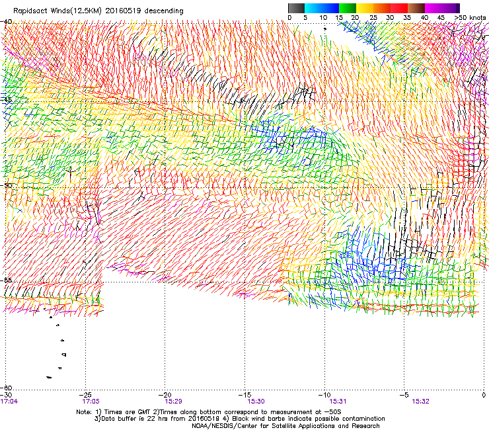
Task: Click the map title 'Rapidscat Winds(12.5KM) 20160519 descending'
Action: click(x=98, y=11)
